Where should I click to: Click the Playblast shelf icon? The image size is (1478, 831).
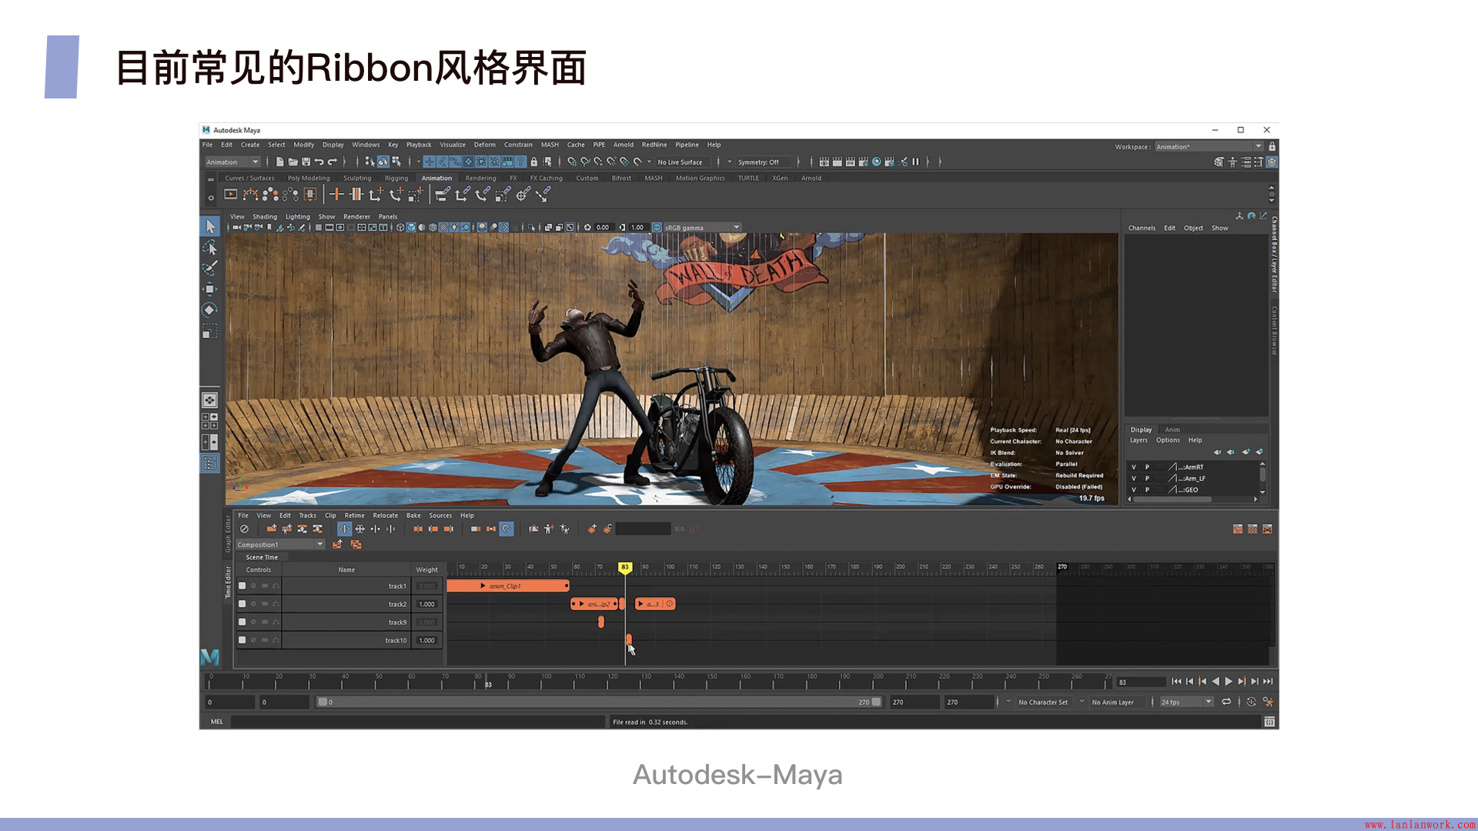pyautogui.click(x=230, y=195)
